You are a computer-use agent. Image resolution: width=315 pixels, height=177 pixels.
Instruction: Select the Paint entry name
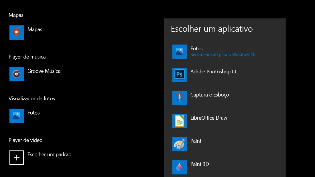click(196, 141)
